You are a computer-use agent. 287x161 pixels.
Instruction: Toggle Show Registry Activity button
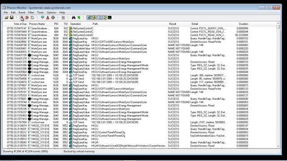tap(89, 18)
